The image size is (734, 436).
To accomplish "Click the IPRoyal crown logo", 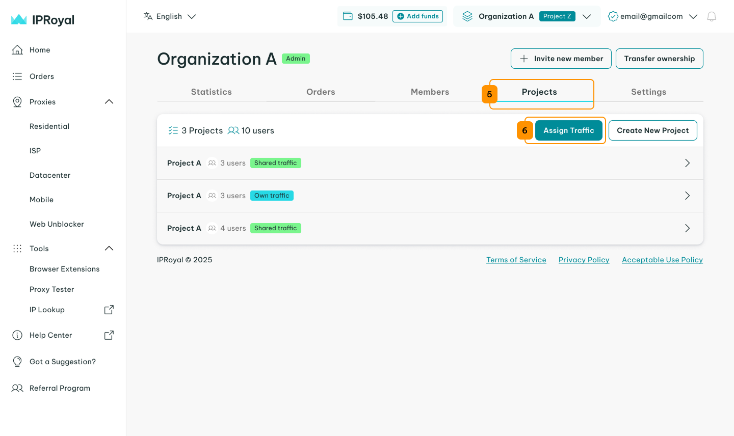I will pos(19,20).
